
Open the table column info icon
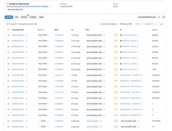tap(8, 30)
